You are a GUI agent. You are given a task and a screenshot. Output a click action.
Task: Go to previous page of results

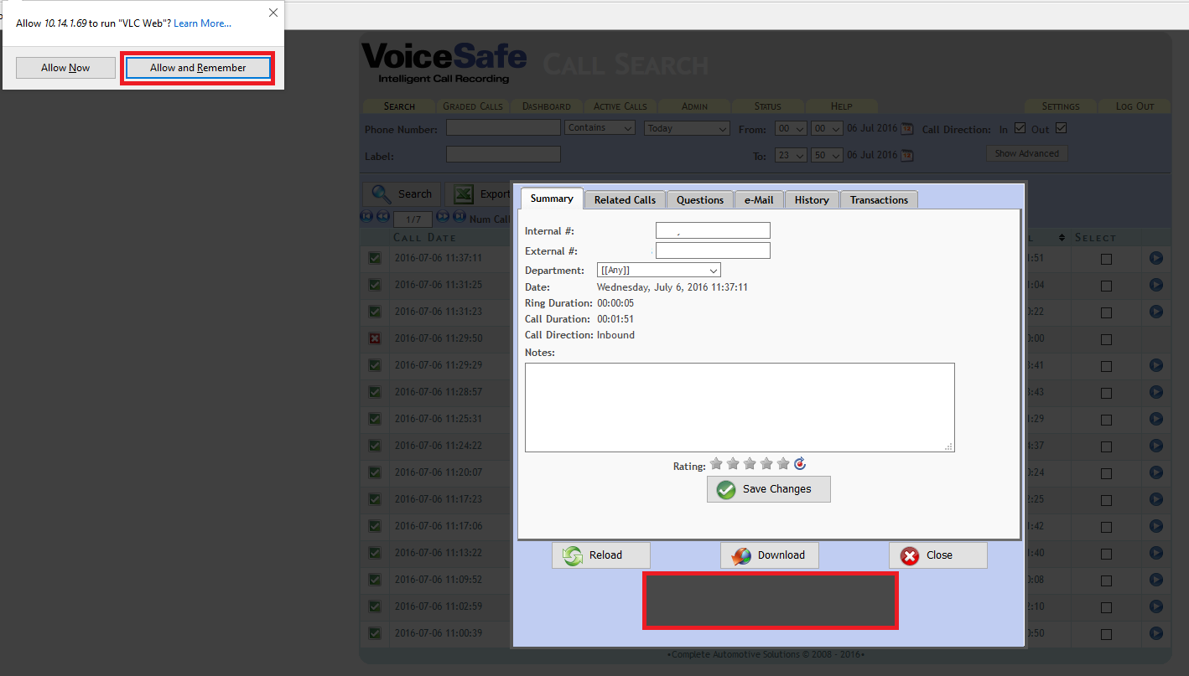coord(382,216)
